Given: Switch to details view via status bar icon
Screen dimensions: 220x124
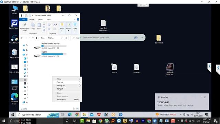Looking at the screenshot, I should pyautogui.click(x=74, y=108).
